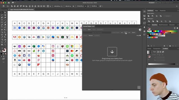This screenshot has height=100, width=179.
Task: Click the Fontself logo icon in panel
Action: pos(140,30)
